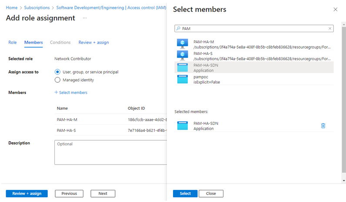Click the magnifier icon in the search box

[x=178, y=28]
